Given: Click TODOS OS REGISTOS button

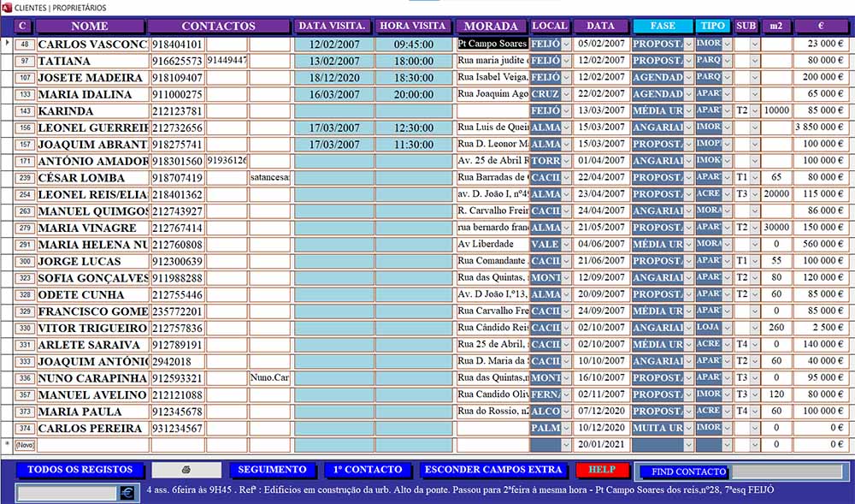Looking at the screenshot, I should 80,470.
